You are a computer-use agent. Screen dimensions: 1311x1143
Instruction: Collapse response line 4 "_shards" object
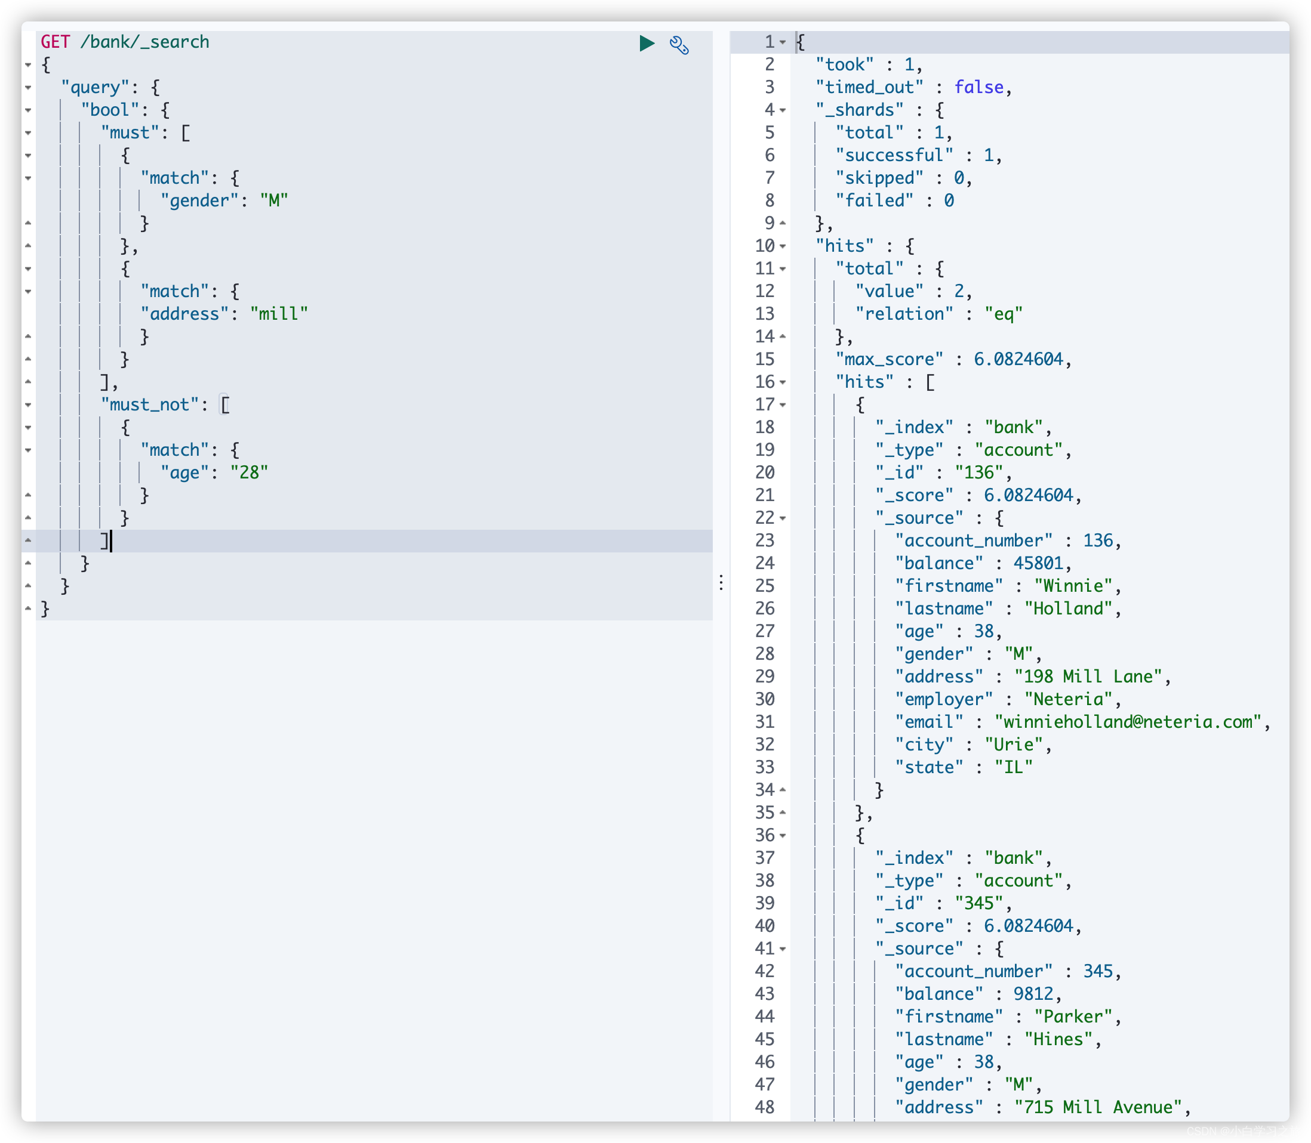783,110
